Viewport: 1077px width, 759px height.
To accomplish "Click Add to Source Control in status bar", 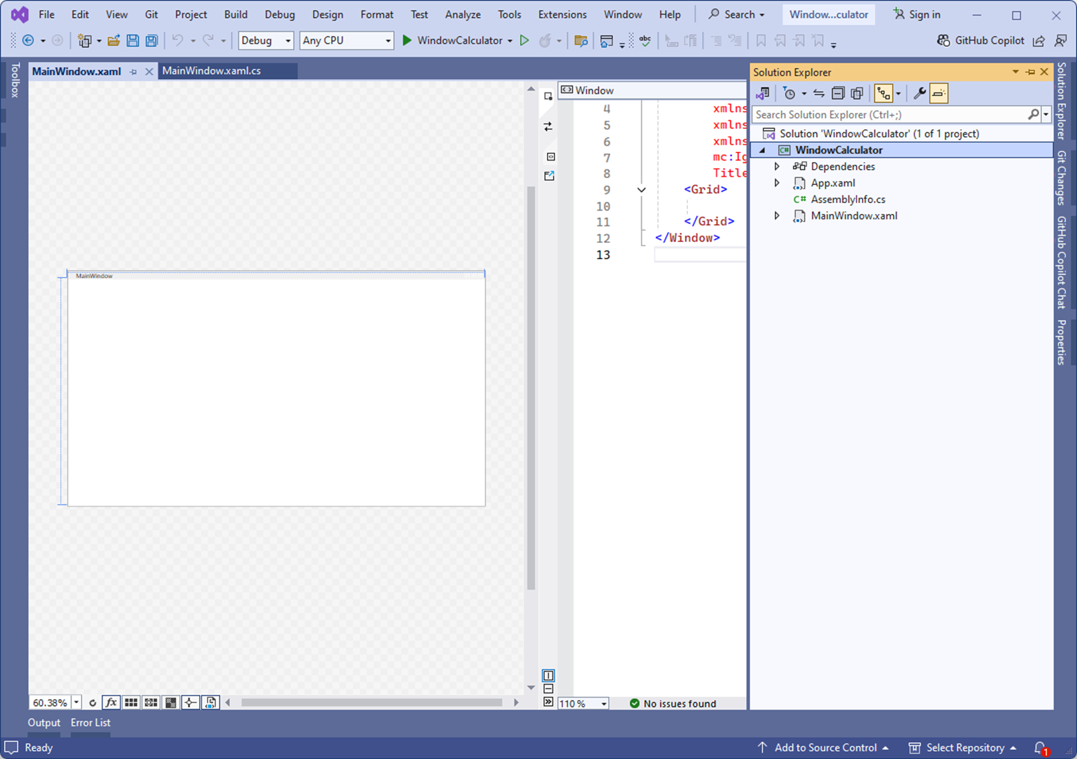I will pyautogui.click(x=823, y=748).
